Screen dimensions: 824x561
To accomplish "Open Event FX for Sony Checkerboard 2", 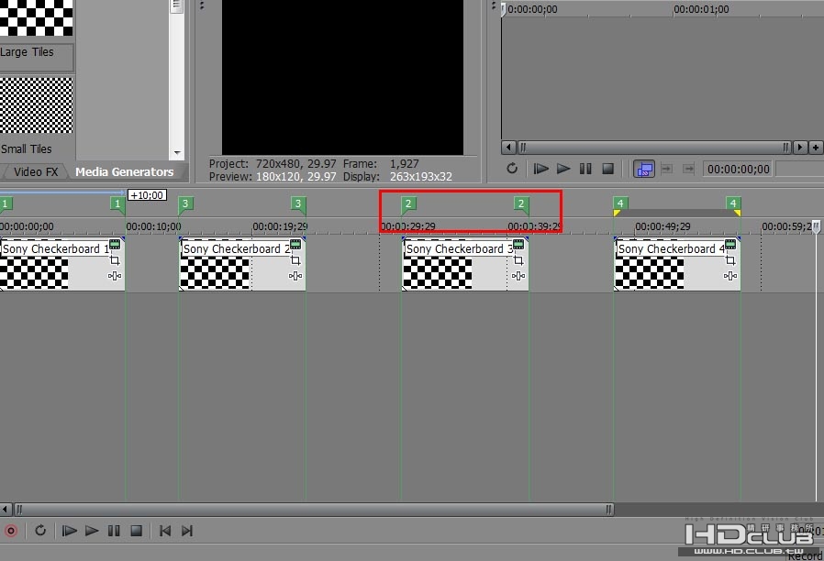I will point(295,276).
